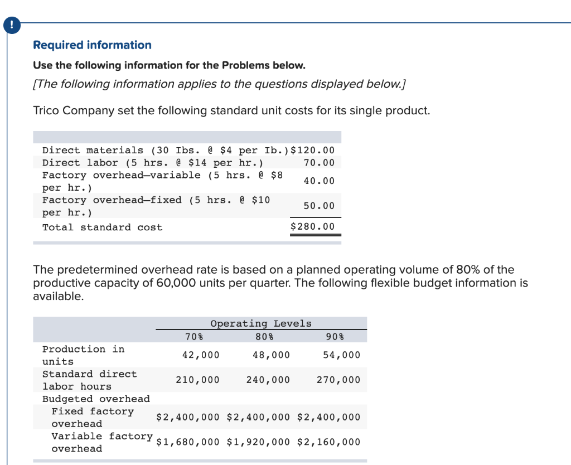Click the Operating Levels table header

[262, 323]
